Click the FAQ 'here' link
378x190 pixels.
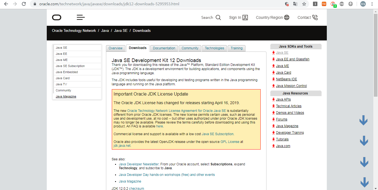coord(160,126)
